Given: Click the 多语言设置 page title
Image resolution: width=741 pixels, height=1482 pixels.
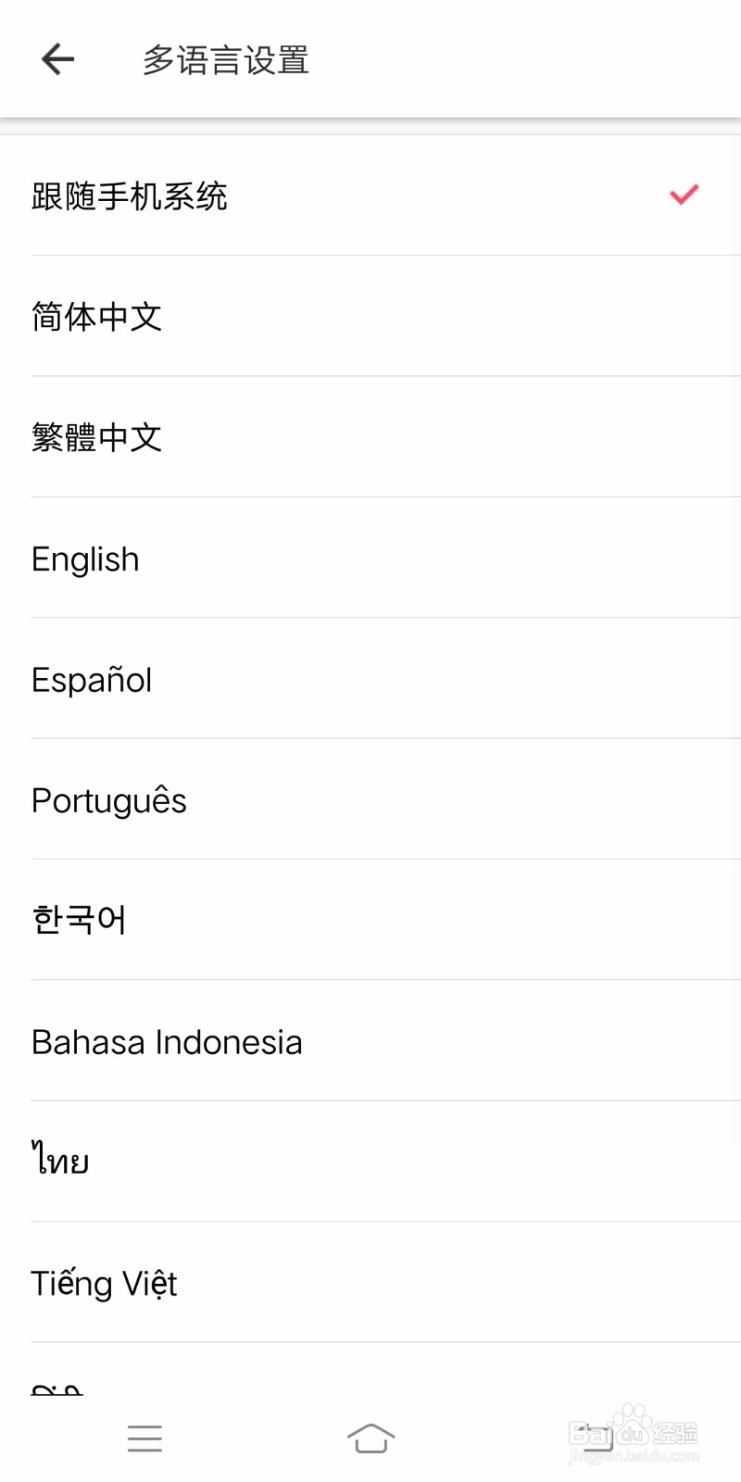Looking at the screenshot, I should tap(225, 60).
